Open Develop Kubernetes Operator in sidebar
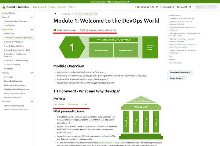 click(16, 89)
